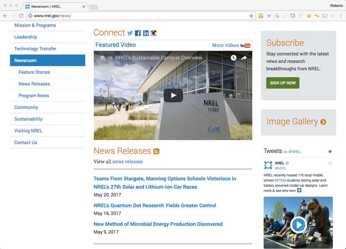This screenshot has width=346, height=249.
Task: Open Visiting NREL in the sidebar
Action: [28, 131]
